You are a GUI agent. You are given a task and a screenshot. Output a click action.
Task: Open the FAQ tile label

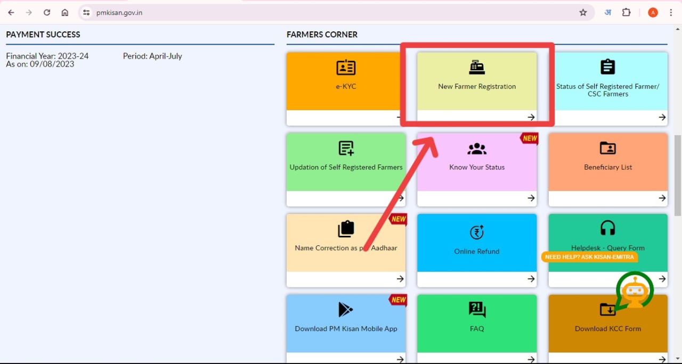(x=477, y=328)
